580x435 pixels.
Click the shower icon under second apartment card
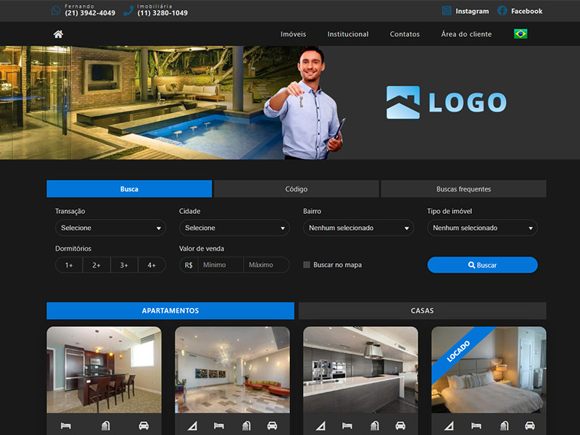click(246, 426)
